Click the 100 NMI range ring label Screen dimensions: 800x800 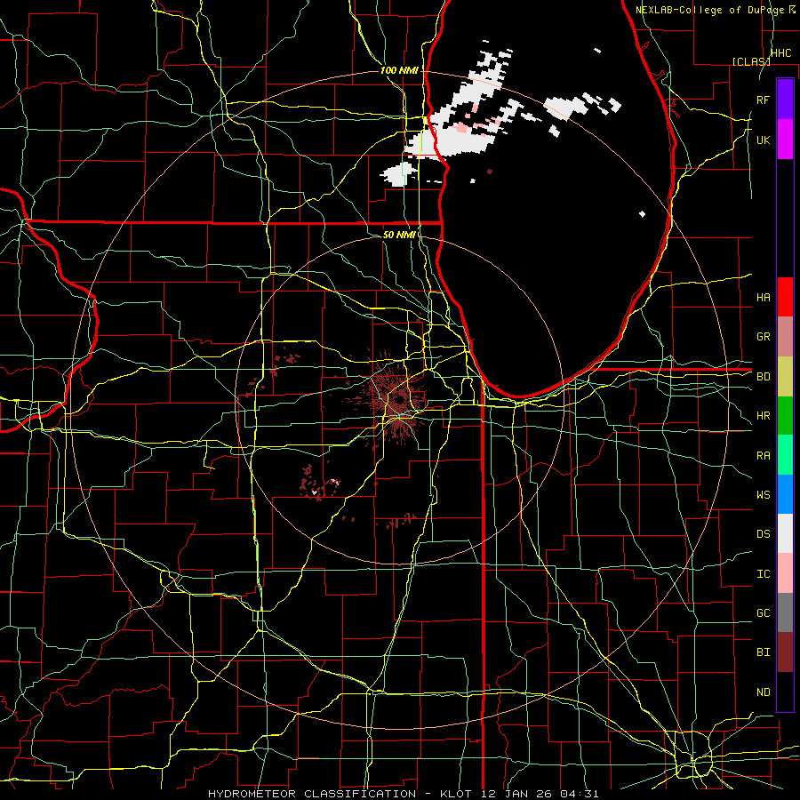tap(399, 70)
